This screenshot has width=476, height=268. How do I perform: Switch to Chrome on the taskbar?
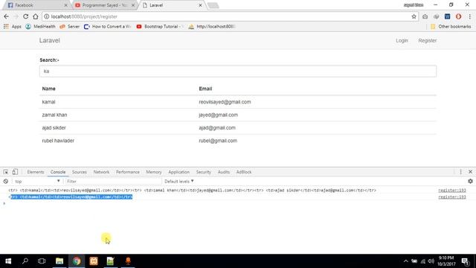(x=77, y=261)
